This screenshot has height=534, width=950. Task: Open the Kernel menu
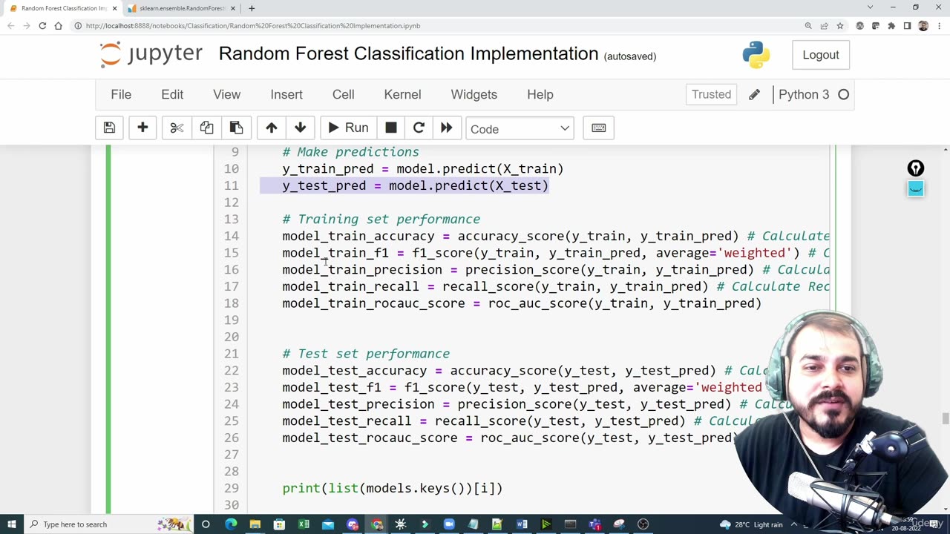(402, 94)
